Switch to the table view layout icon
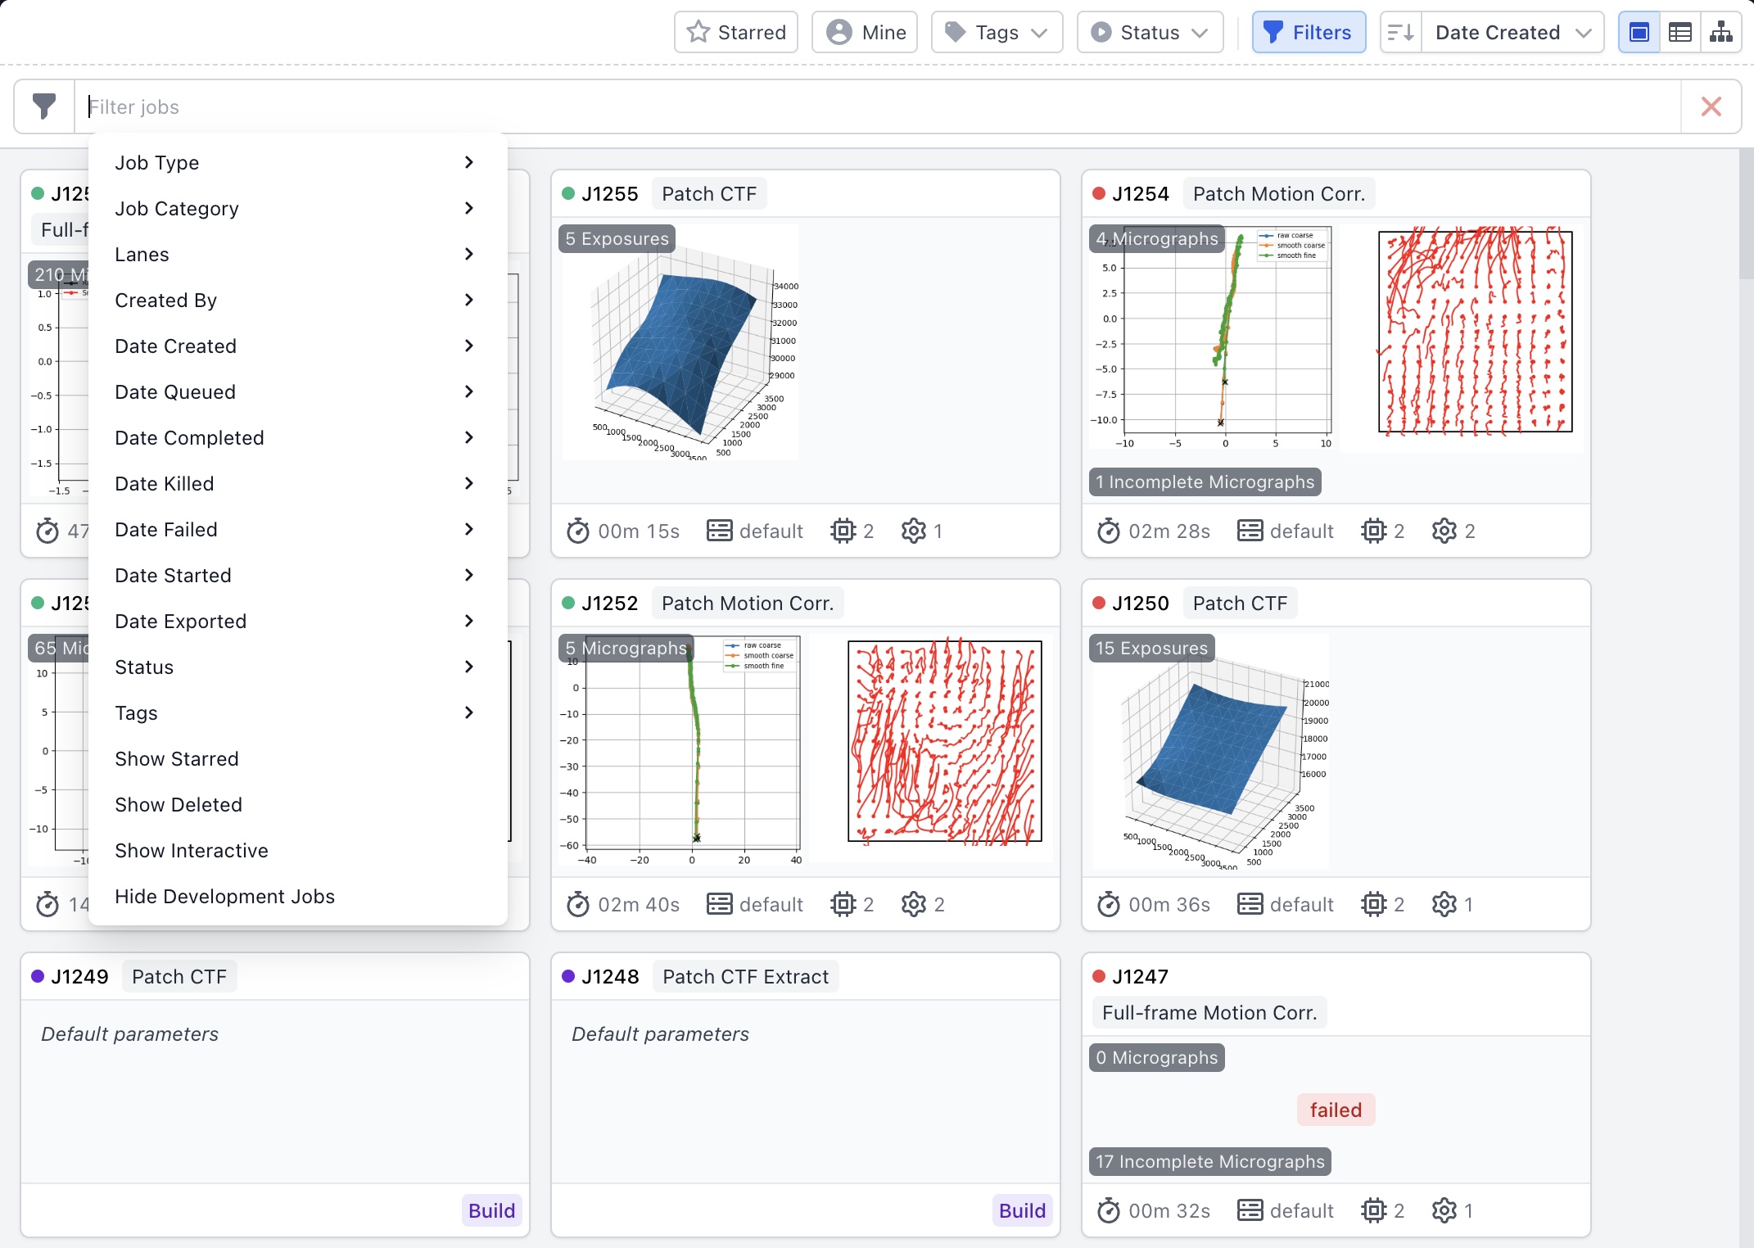The image size is (1754, 1248). (1680, 33)
